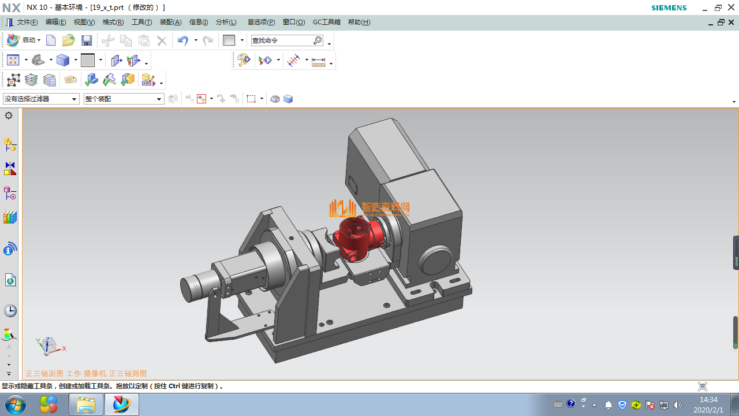Screen dimensions: 739x416
Task: Open the Constraint Navigator sidebar icon
Action: point(10,169)
